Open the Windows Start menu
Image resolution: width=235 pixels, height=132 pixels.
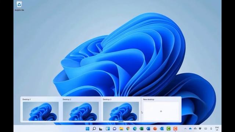(x=87, y=129)
